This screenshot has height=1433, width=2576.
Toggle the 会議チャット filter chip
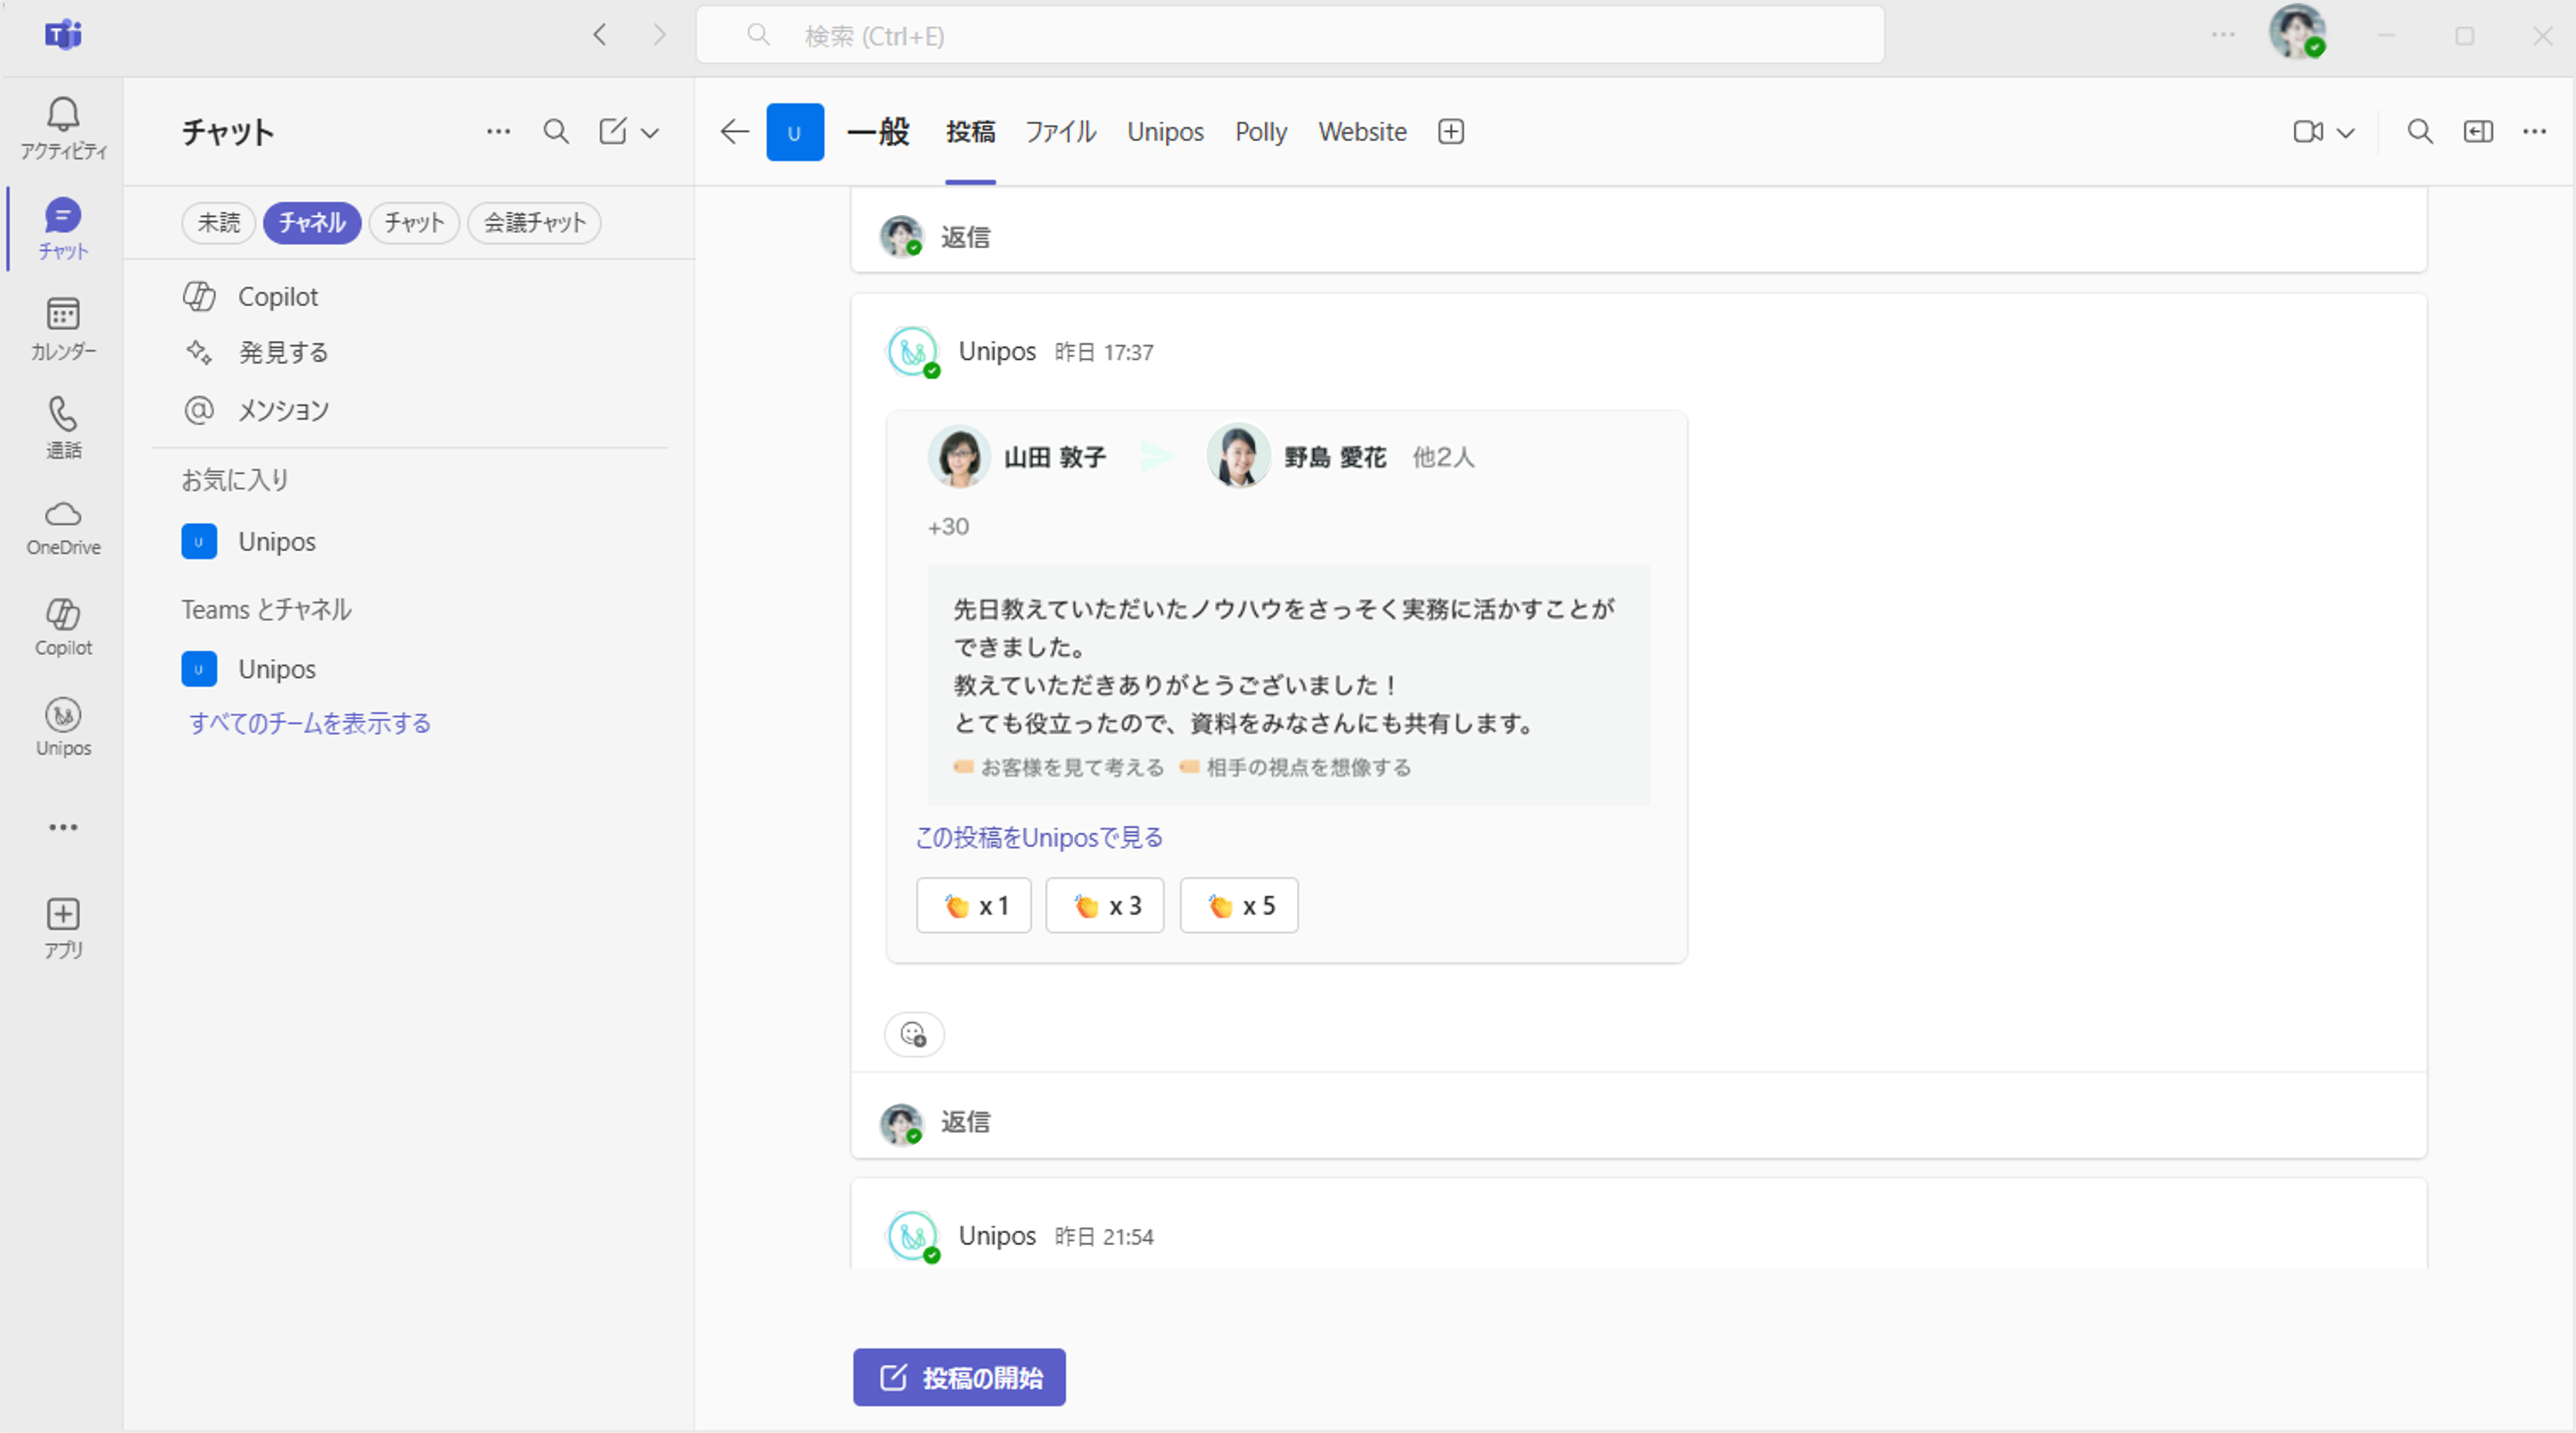coord(534,222)
